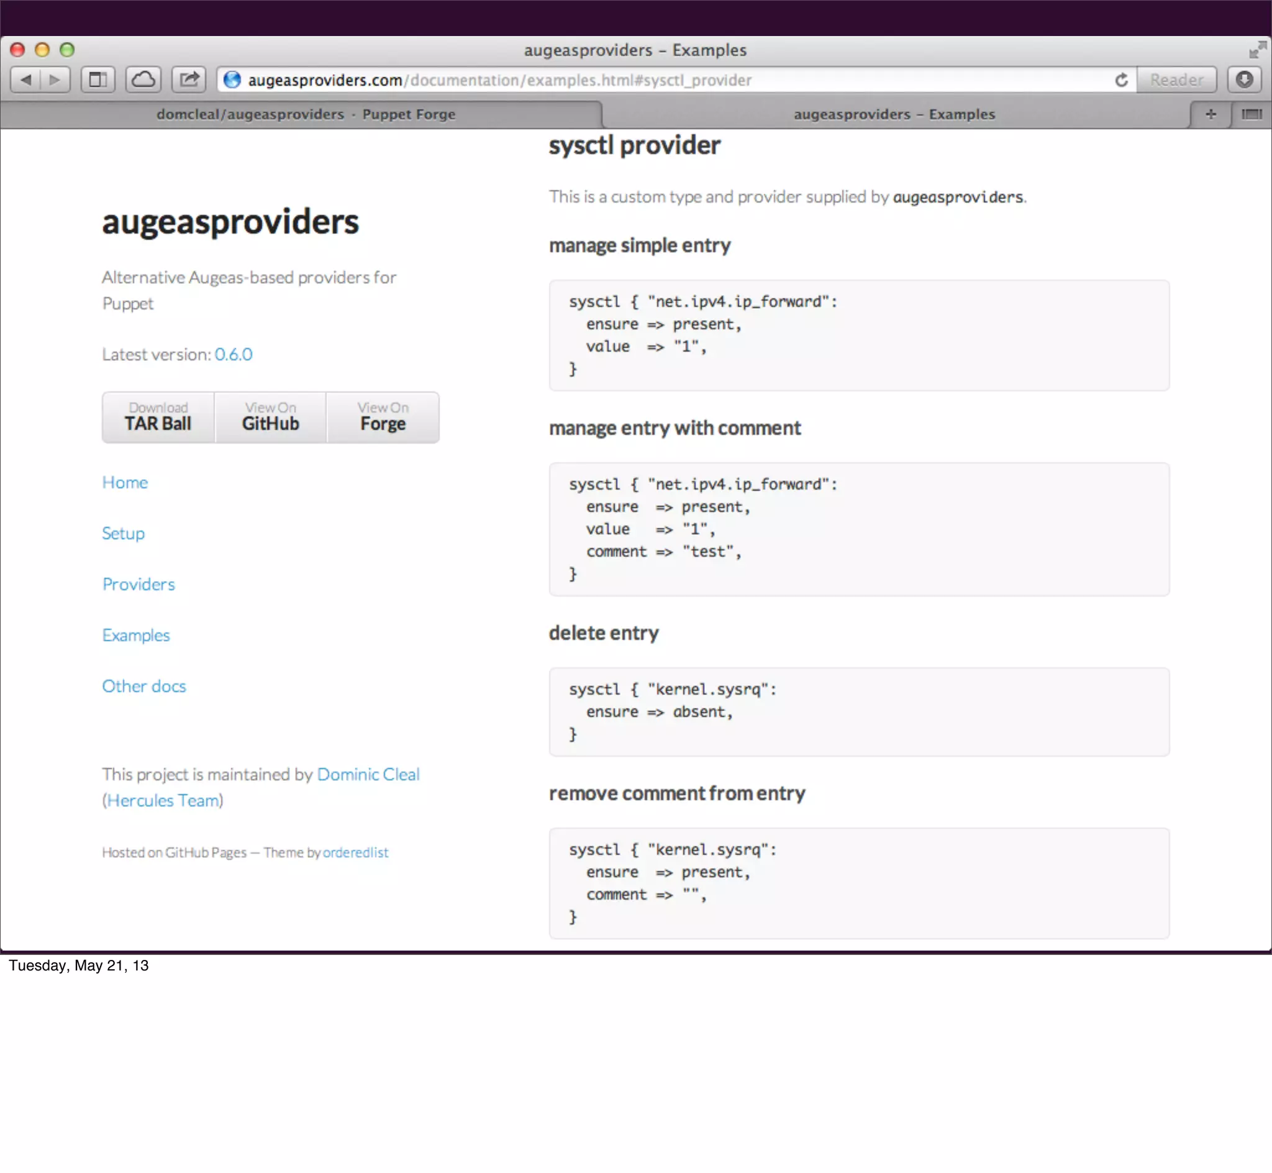The width and height of the screenshot is (1272, 1173).
Task: Click View On Forge button
Action: [x=383, y=417]
